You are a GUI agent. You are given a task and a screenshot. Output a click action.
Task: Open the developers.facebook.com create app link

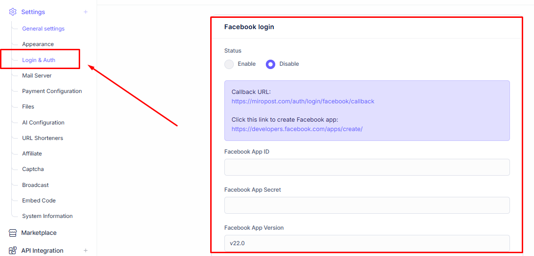click(297, 129)
